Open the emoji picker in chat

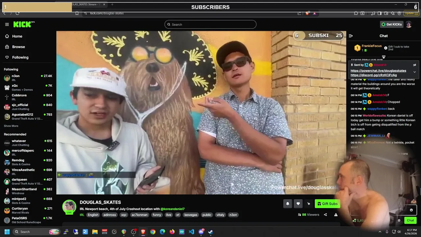coord(411,210)
